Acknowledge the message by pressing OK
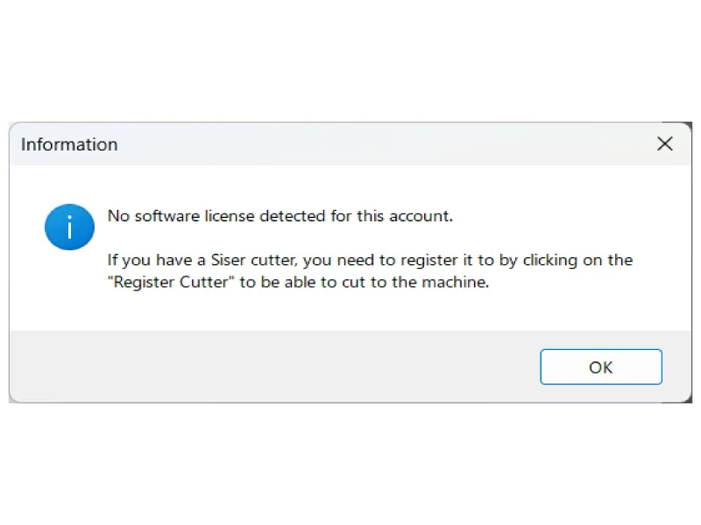 [600, 367]
